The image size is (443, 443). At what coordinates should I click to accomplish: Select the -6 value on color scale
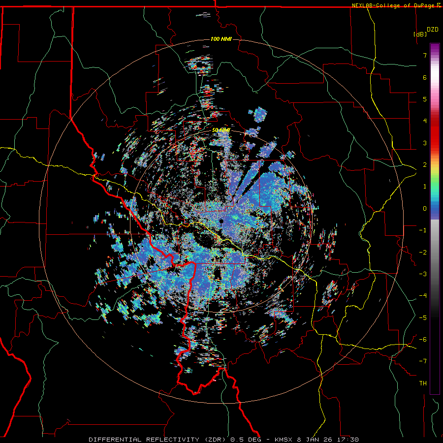[423, 340]
